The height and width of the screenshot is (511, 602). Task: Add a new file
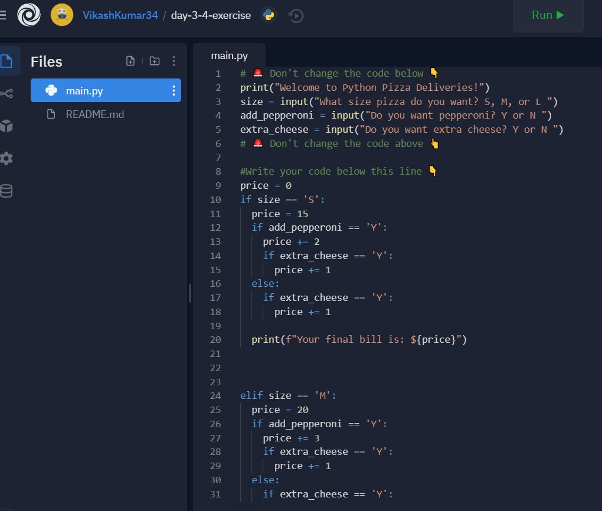(x=130, y=61)
